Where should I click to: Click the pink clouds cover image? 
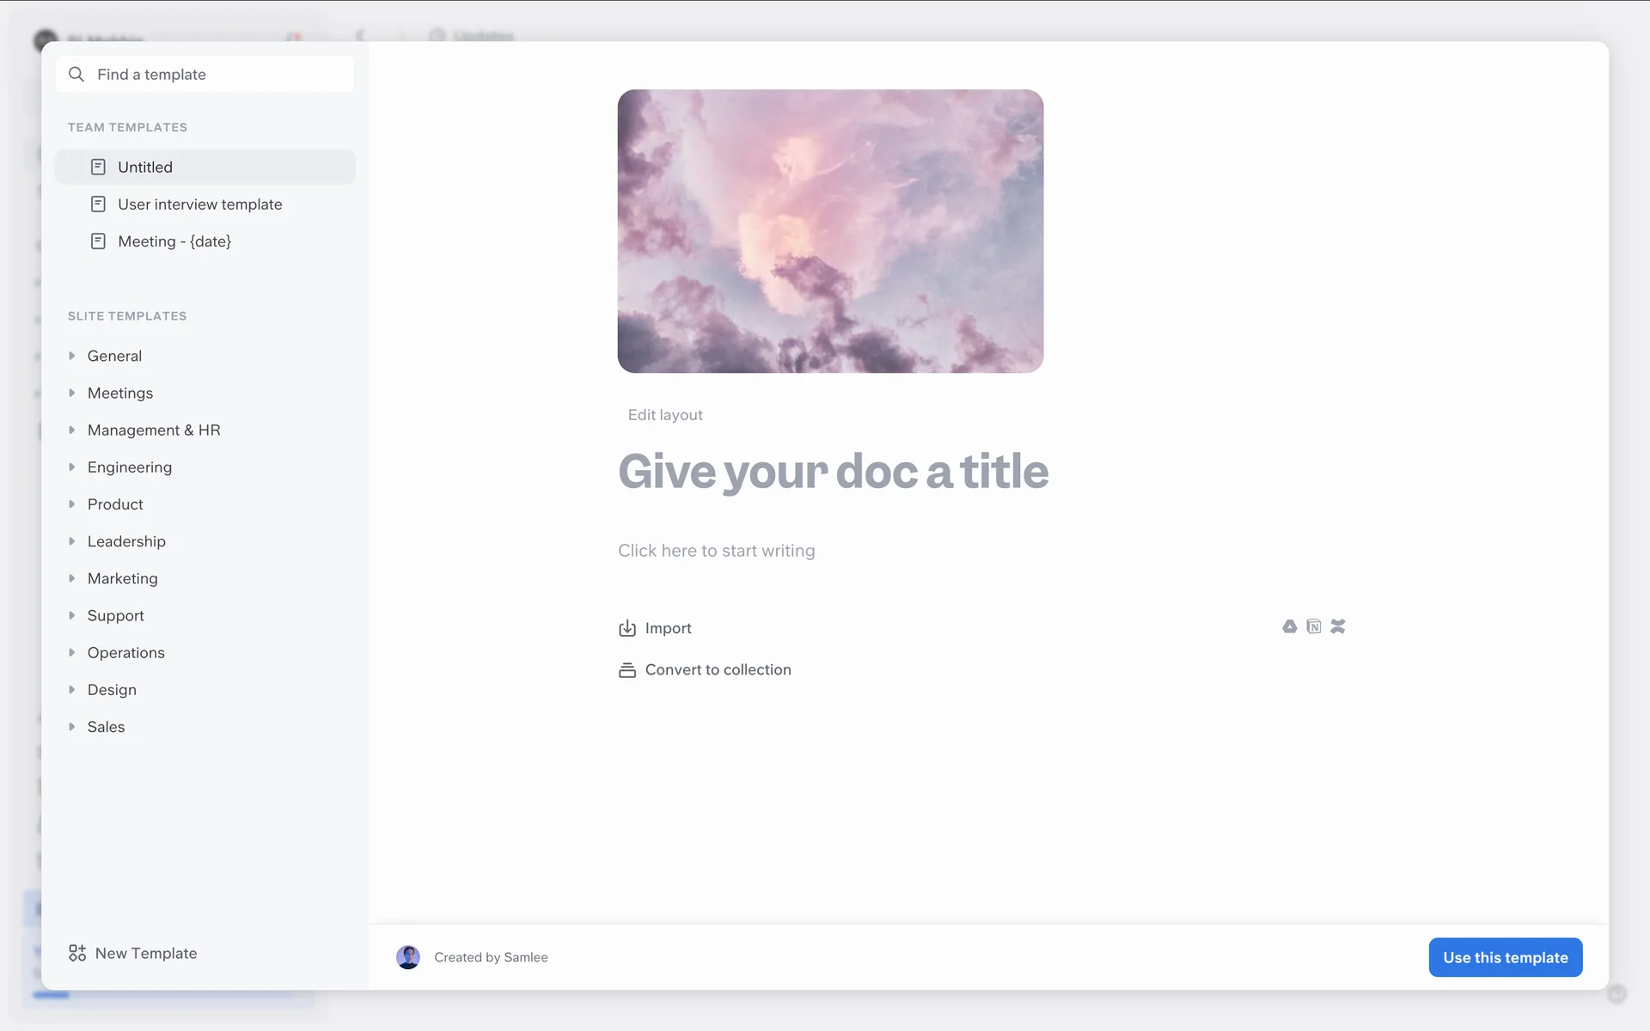(x=830, y=231)
